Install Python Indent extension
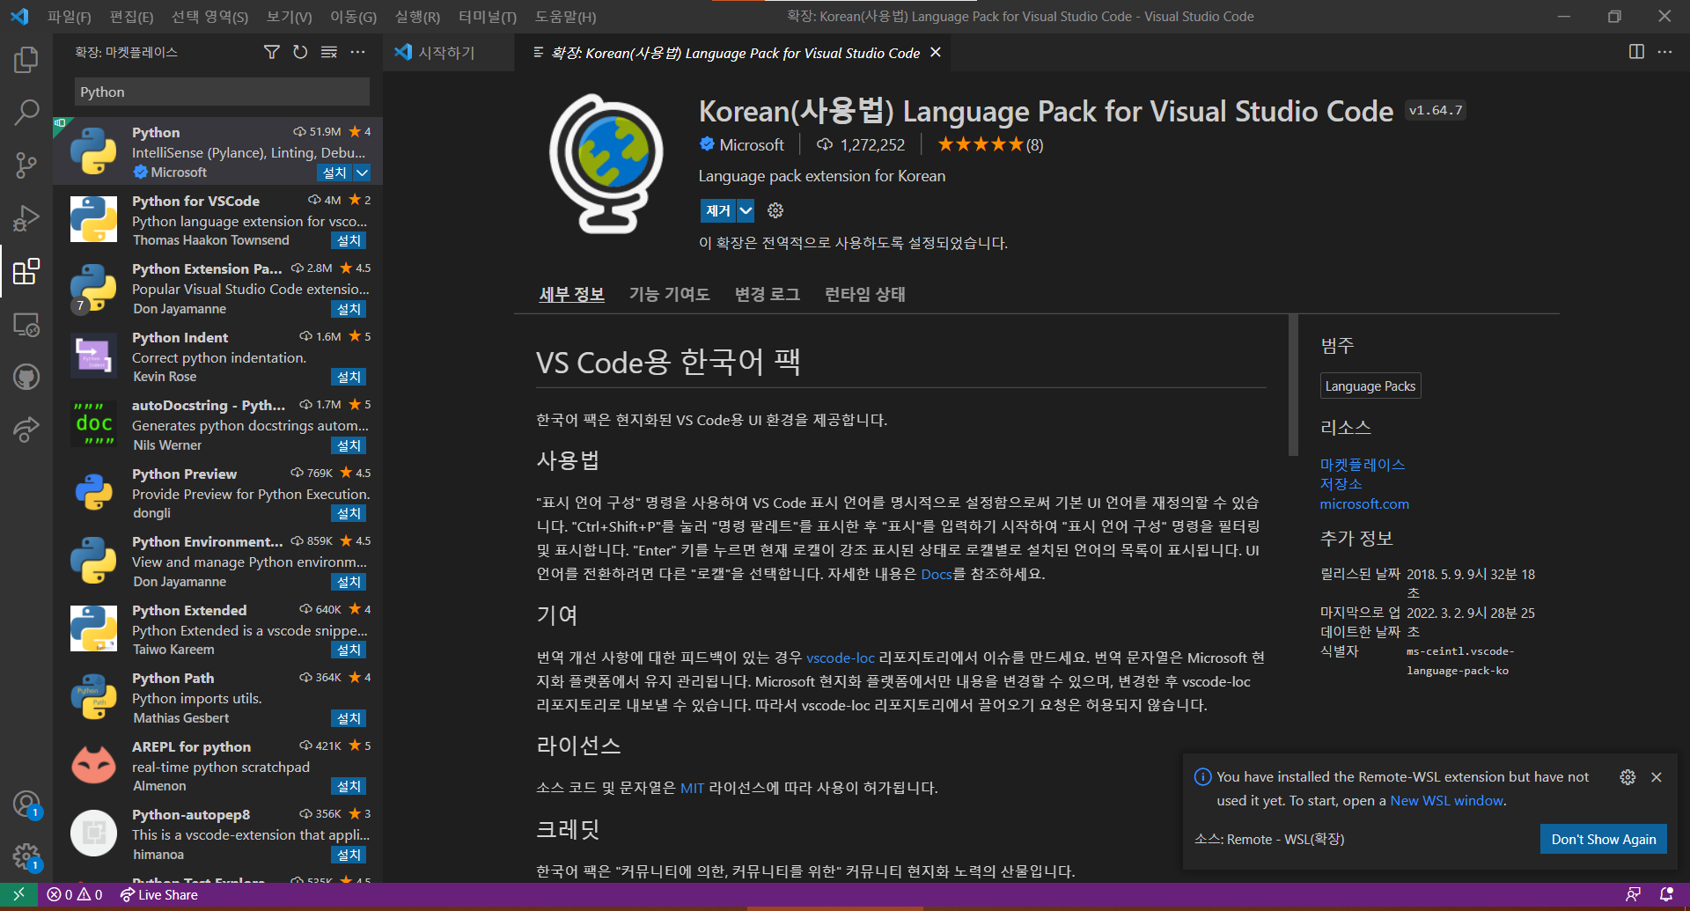This screenshot has width=1690, height=911. [349, 378]
